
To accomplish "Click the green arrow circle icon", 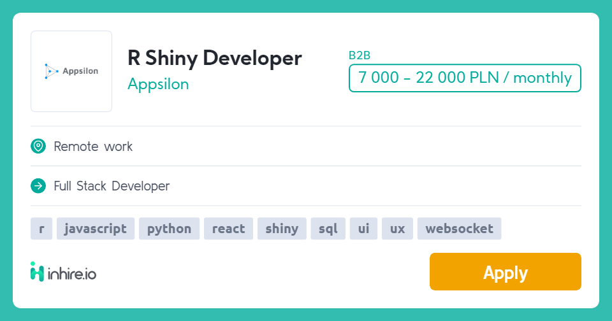I will 38,186.
